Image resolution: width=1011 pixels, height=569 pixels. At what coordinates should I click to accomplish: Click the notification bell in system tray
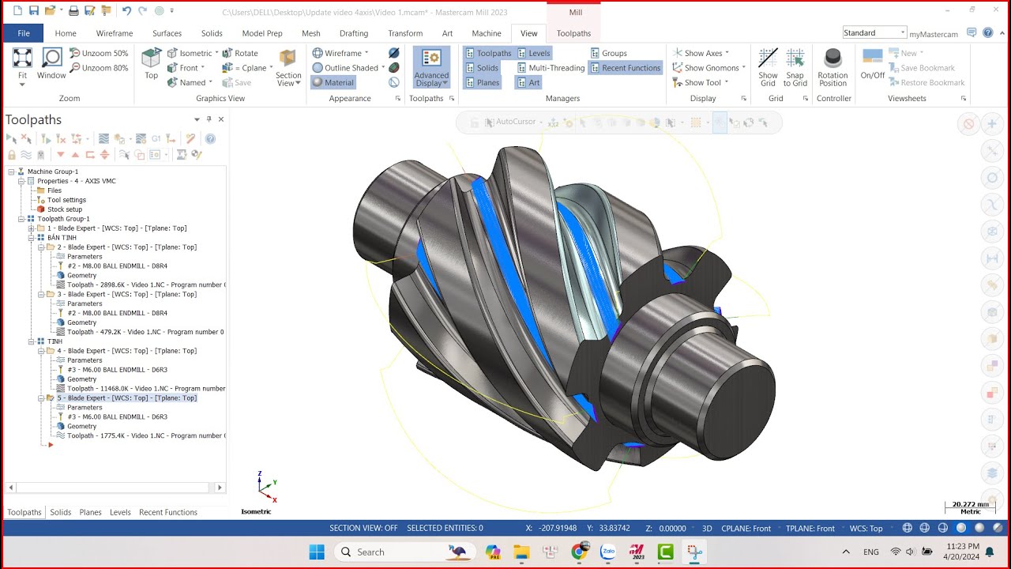990,552
